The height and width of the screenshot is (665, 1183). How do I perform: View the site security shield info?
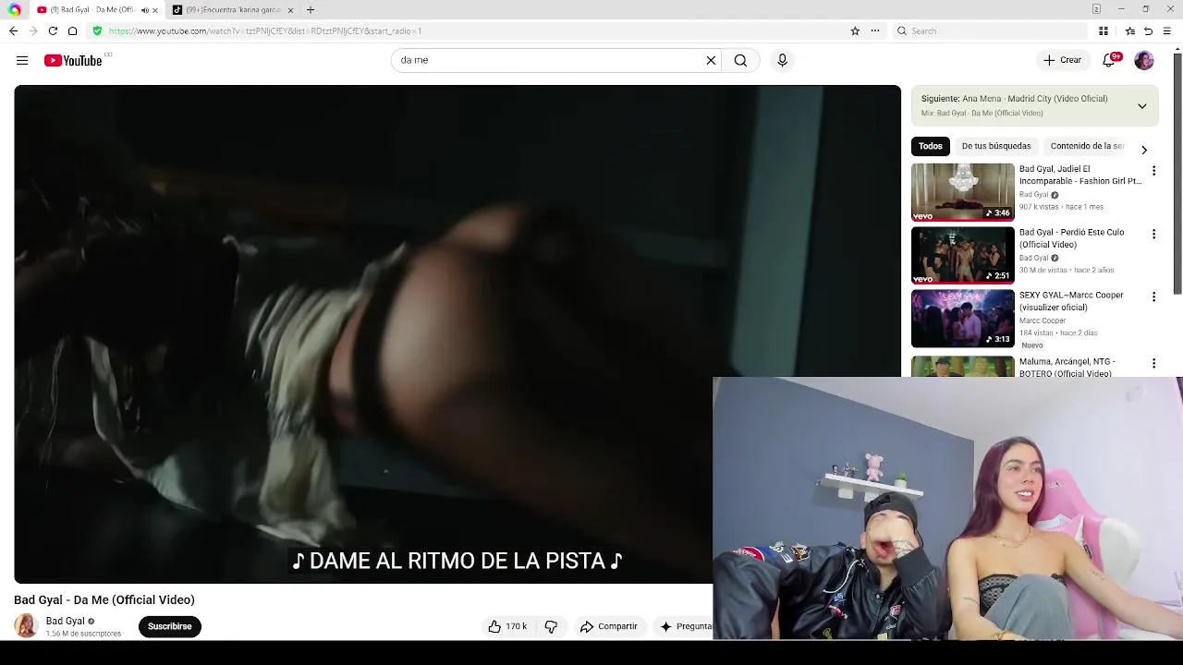pos(97,30)
